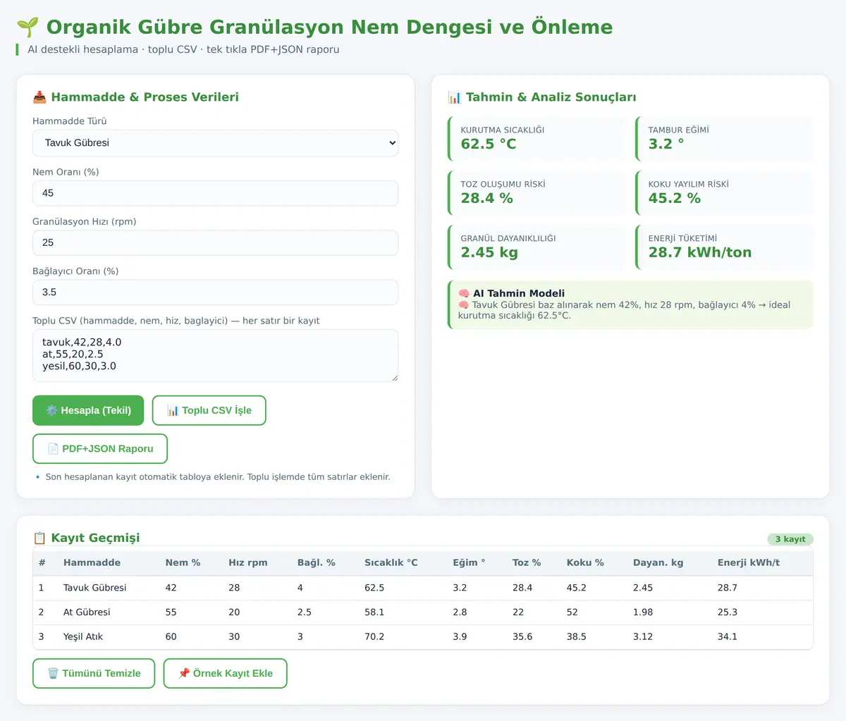Viewport: 846px width, 721px height.
Task: Click the clipboard icon beside Kayıt Geçmişi
Action: click(x=39, y=538)
